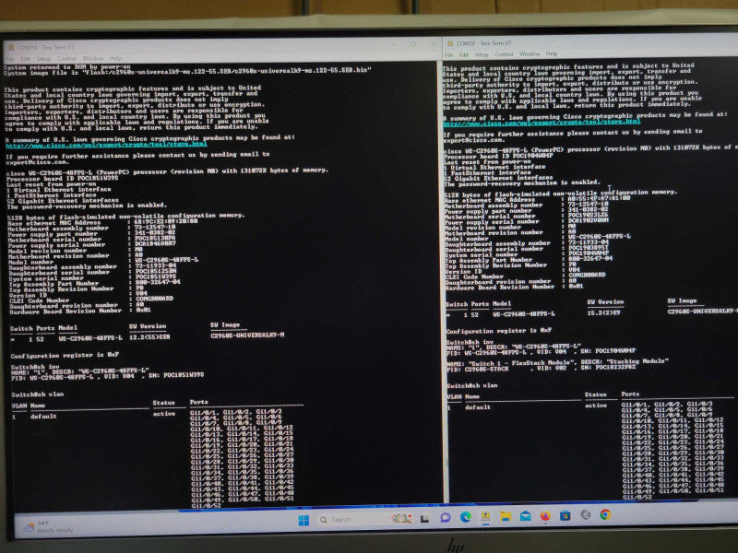The height and width of the screenshot is (553, 738).
Task: Launch the Chat app from the taskbar
Action: (446, 518)
